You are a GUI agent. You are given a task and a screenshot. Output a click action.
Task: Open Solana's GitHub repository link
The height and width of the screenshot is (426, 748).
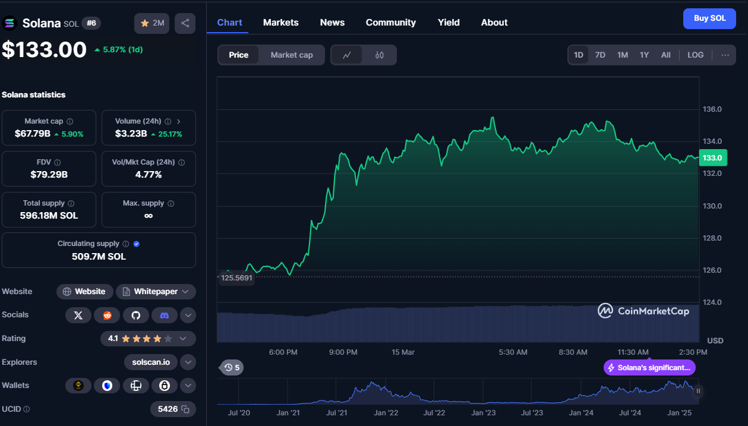point(135,315)
